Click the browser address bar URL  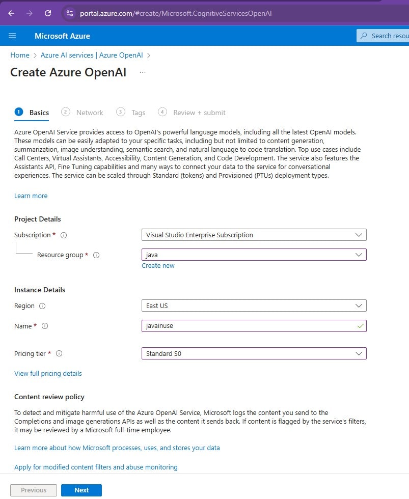pyautogui.click(x=176, y=13)
